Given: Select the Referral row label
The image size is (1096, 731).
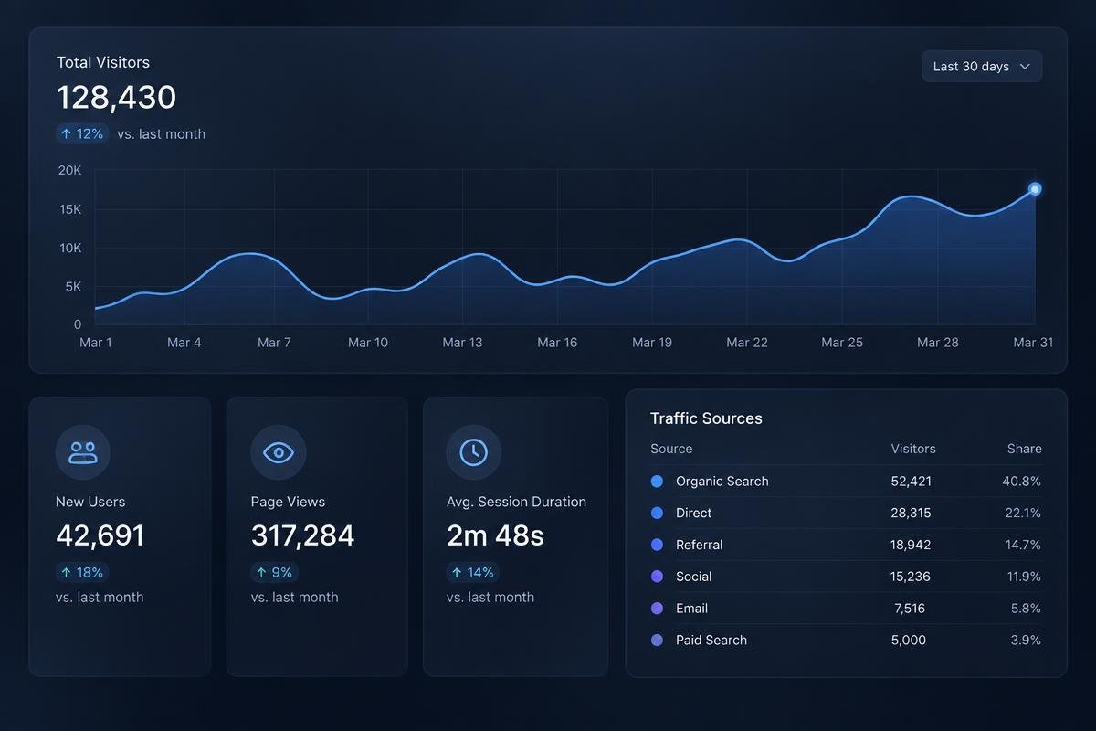Looking at the screenshot, I should click(x=700, y=545).
